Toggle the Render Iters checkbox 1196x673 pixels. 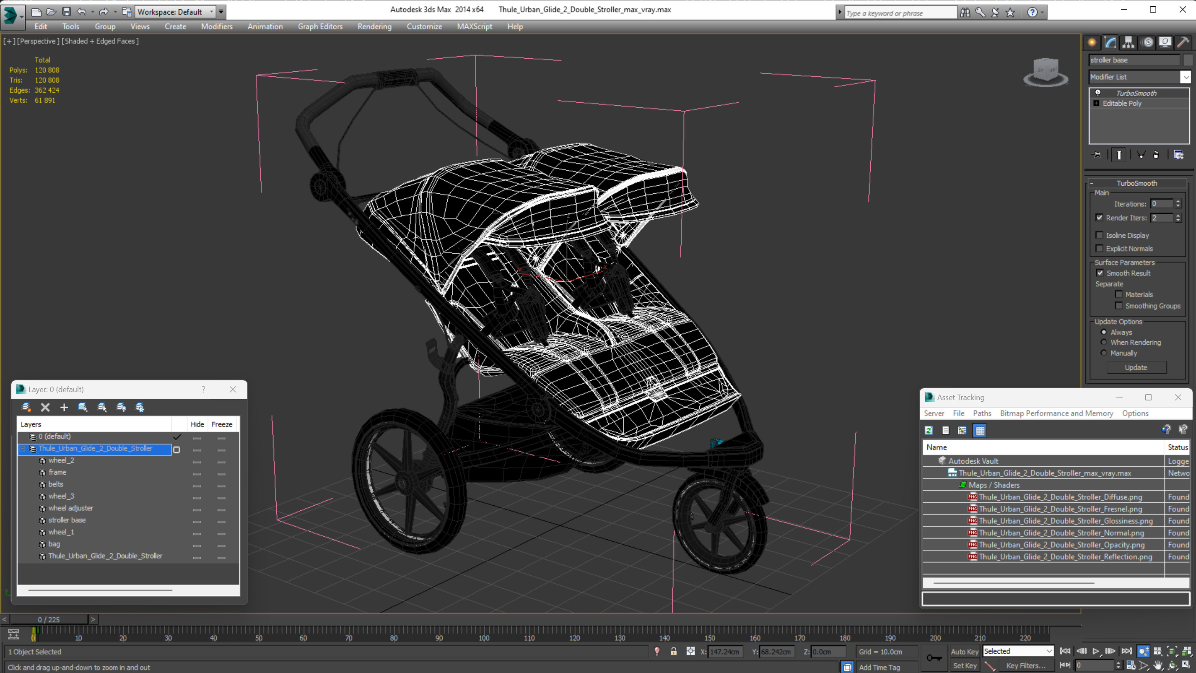pos(1100,217)
